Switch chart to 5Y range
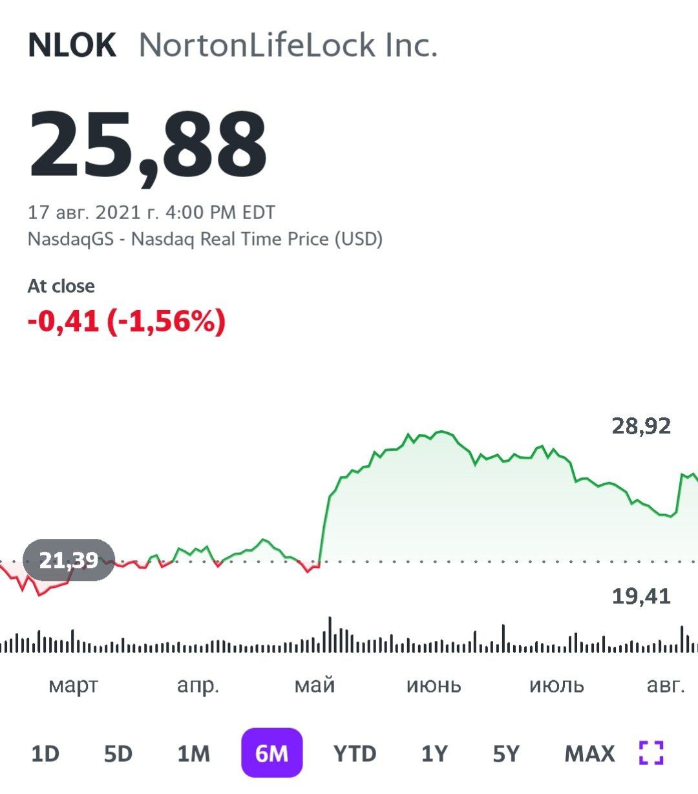Viewport: 698px width, 794px height. [x=506, y=753]
